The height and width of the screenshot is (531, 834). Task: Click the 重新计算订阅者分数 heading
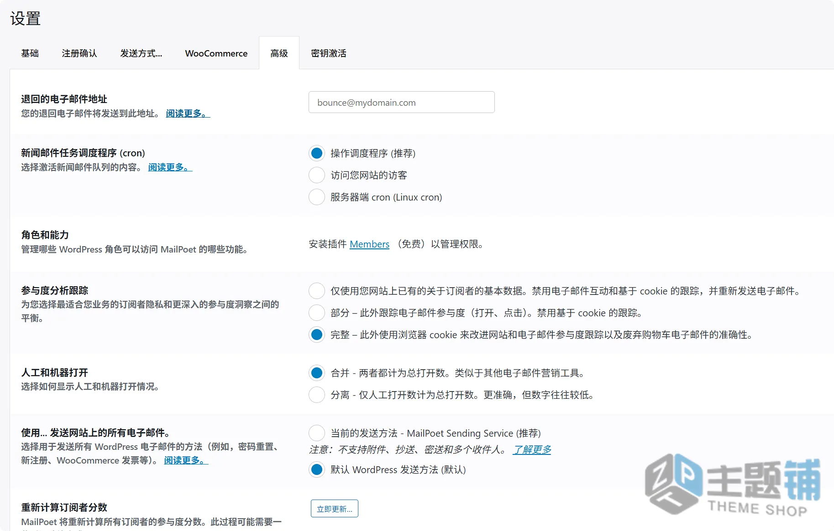(x=64, y=507)
